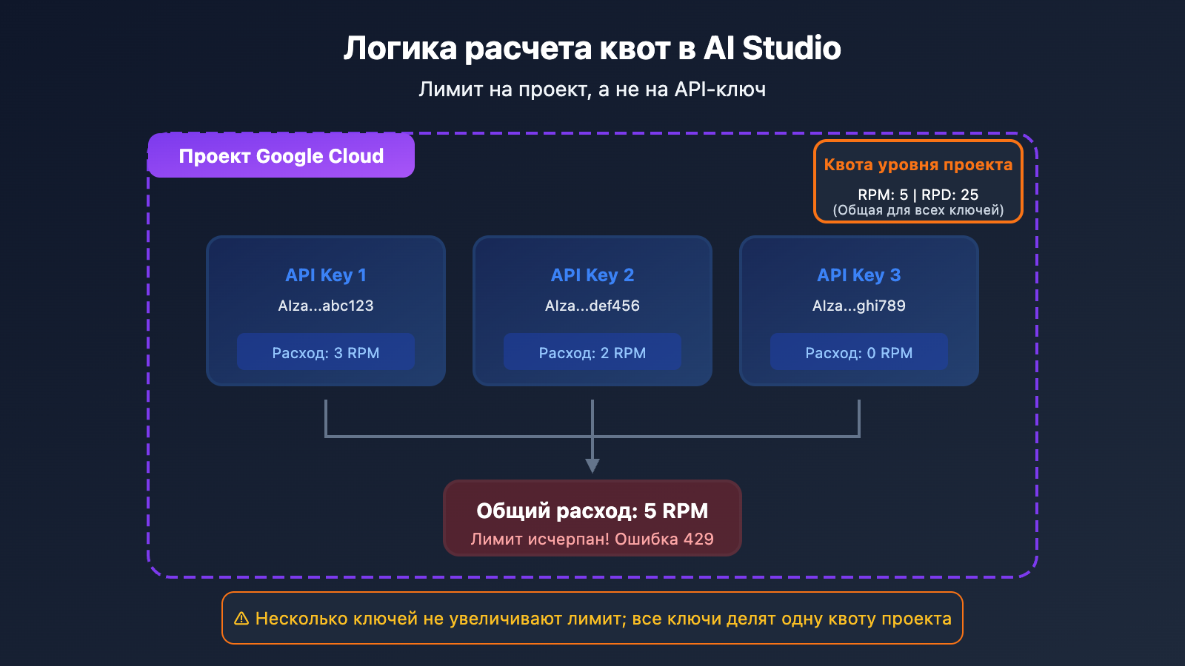Click the purple Проект Google Cloud badge

click(x=281, y=156)
